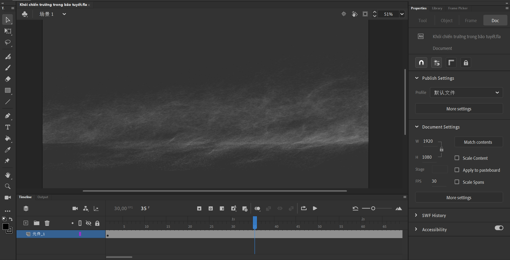Select the Free Transform tool

pyautogui.click(x=8, y=31)
